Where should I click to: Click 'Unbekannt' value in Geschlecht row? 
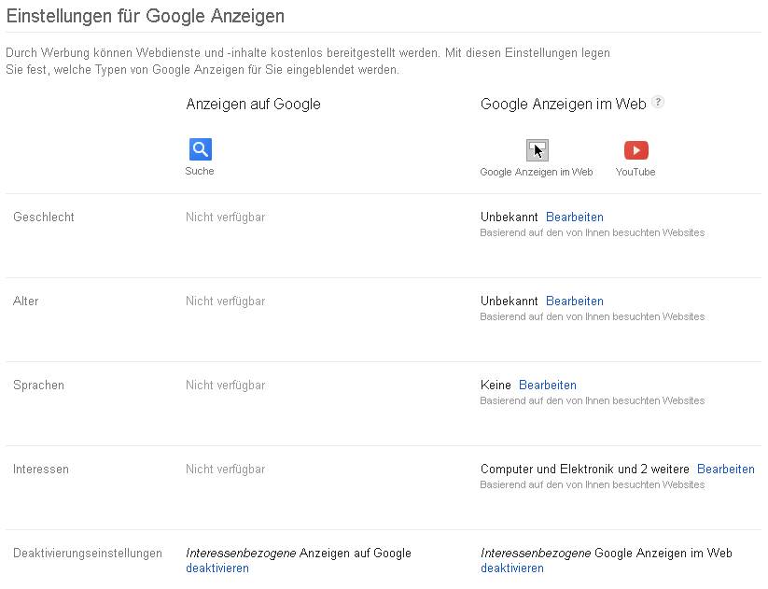(x=510, y=217)
